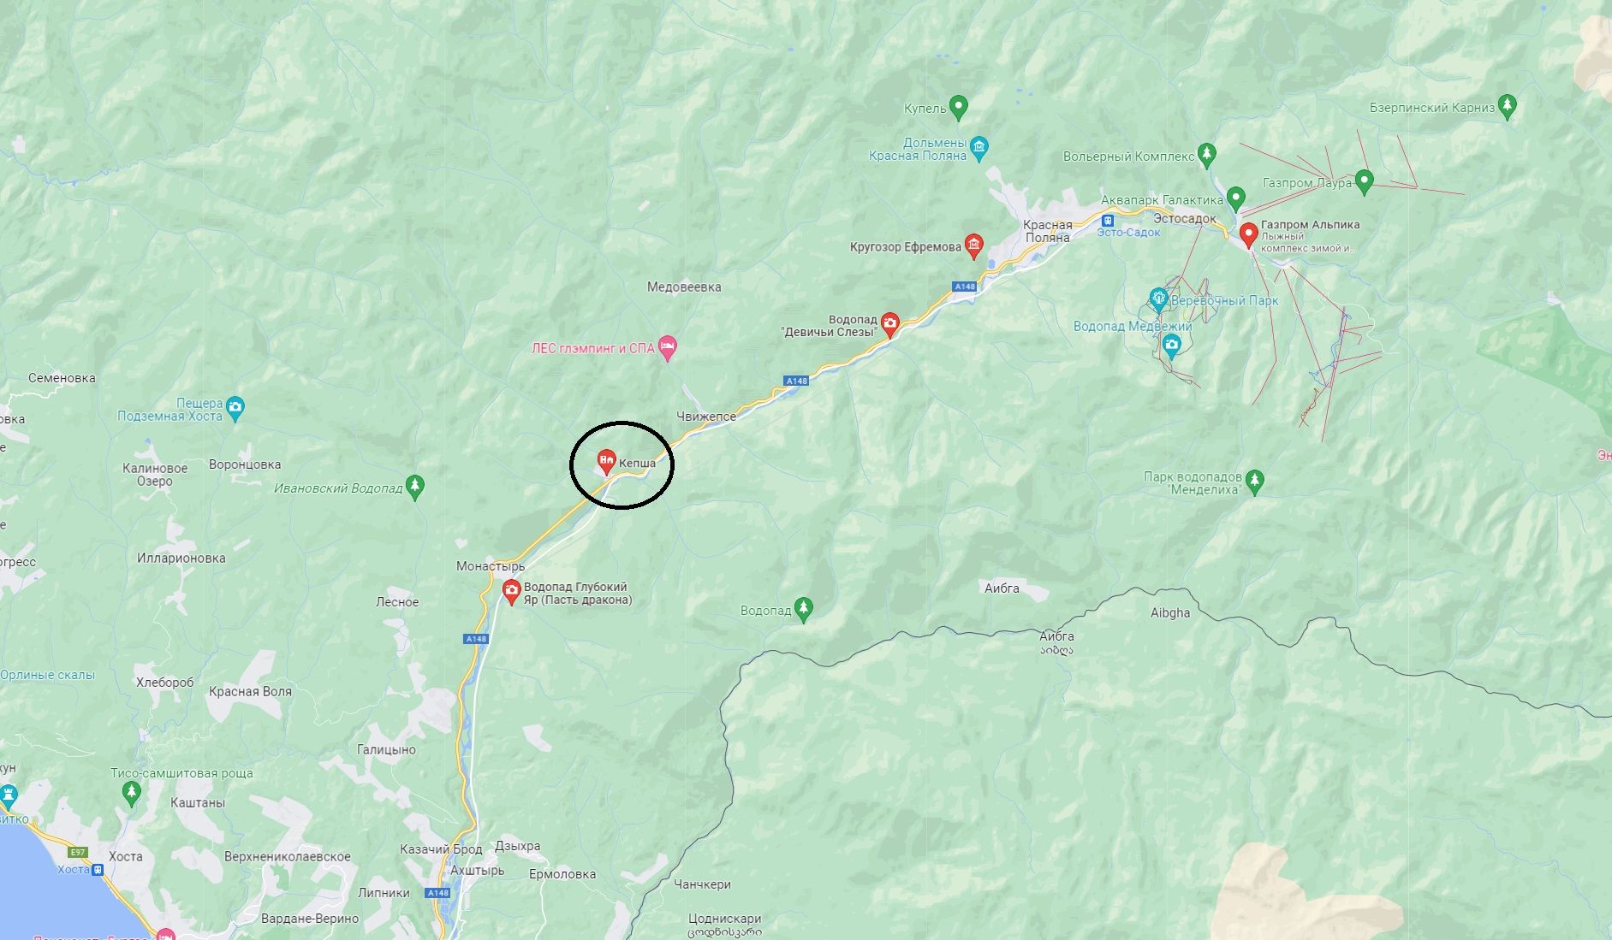Select the Медовеевка village label

[x=684, y=287]
